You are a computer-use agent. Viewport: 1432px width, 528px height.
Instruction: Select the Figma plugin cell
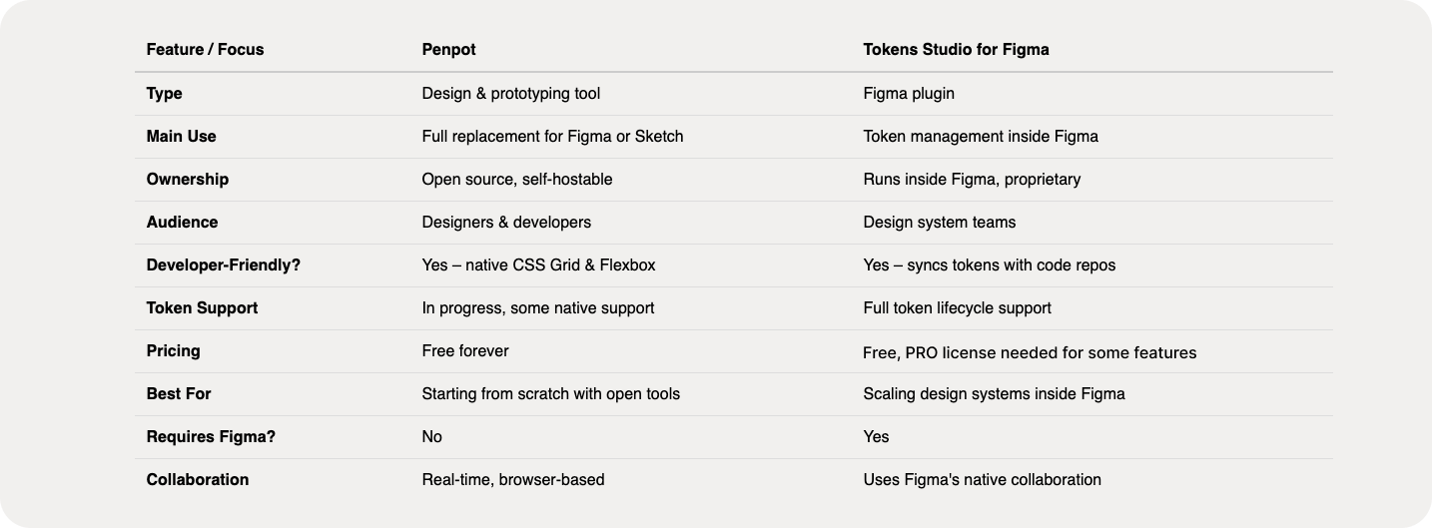tap(909, 94)
